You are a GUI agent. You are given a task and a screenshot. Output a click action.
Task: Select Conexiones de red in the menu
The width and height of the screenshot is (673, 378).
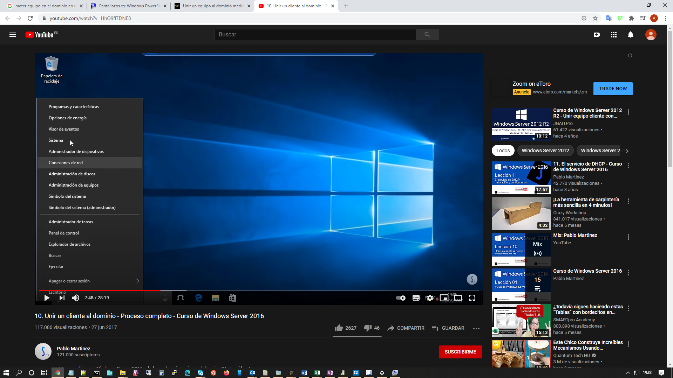coord(66,162)
